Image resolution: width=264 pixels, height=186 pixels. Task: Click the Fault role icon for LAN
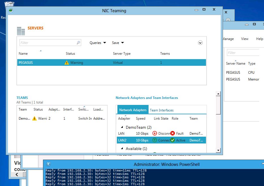coord(173,133)
